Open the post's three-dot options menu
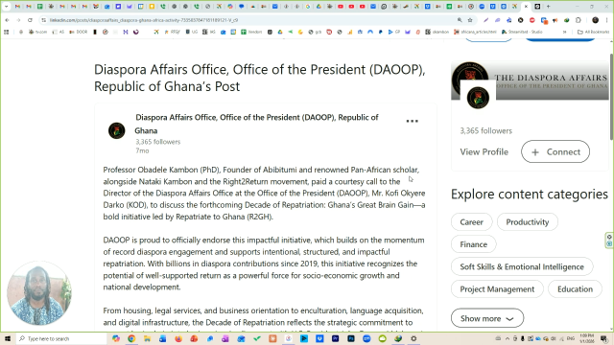 coord(412,121)
